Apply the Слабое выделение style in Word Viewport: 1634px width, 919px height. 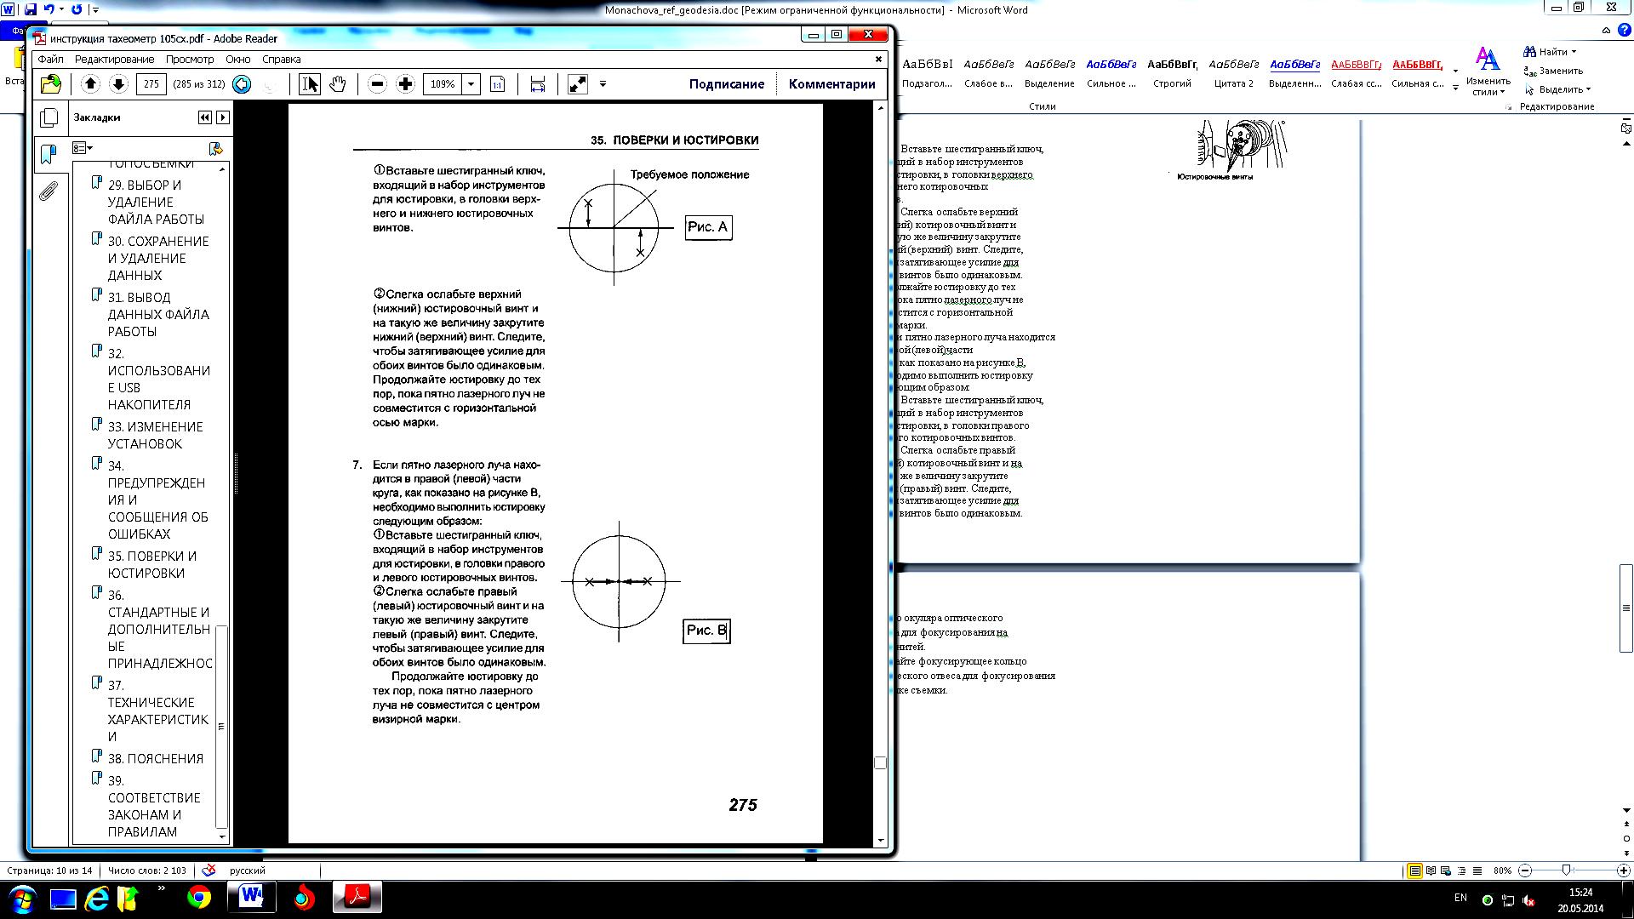(x=988, y=72)
